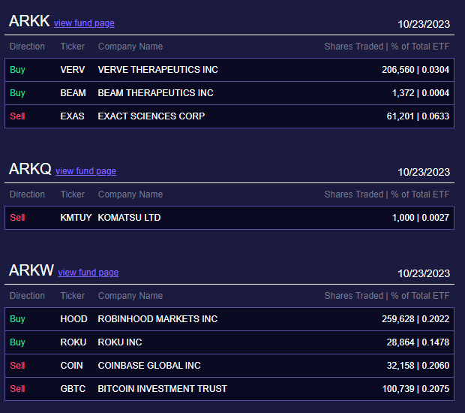Click the 32,158 | 0.2060 shares value
This screenshot has width=465, height=413.
click(x=418, y=366)
